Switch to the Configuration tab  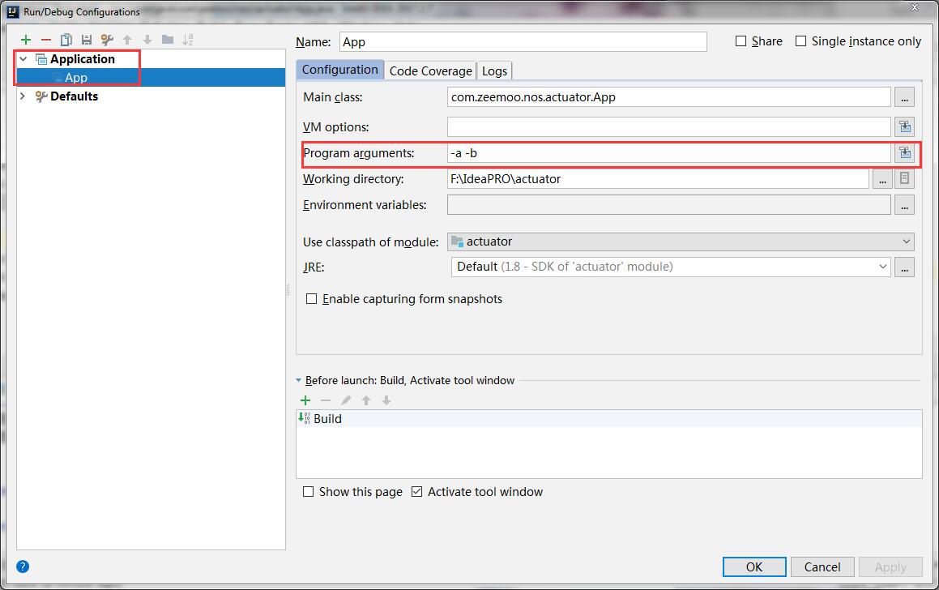(x=339, y=70)
